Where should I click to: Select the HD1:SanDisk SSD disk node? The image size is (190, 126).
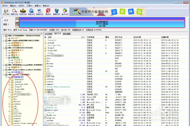(24, 41)
